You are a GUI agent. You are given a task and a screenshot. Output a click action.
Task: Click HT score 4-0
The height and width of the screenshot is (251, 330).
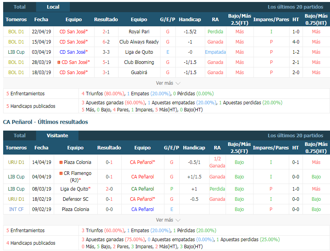pos(296,42)
